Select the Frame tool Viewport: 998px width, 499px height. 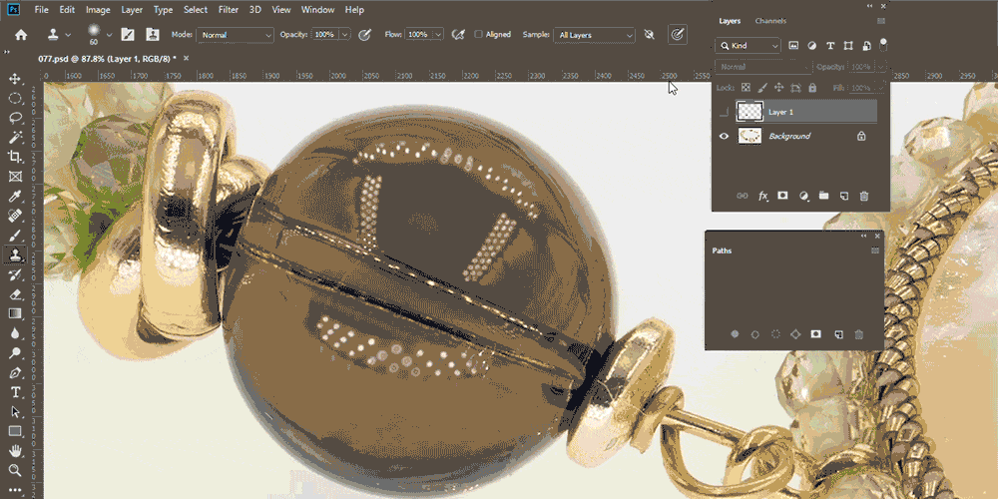(x=15, y=177)
